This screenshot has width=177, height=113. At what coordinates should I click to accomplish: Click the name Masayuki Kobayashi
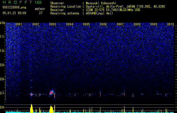101,3
